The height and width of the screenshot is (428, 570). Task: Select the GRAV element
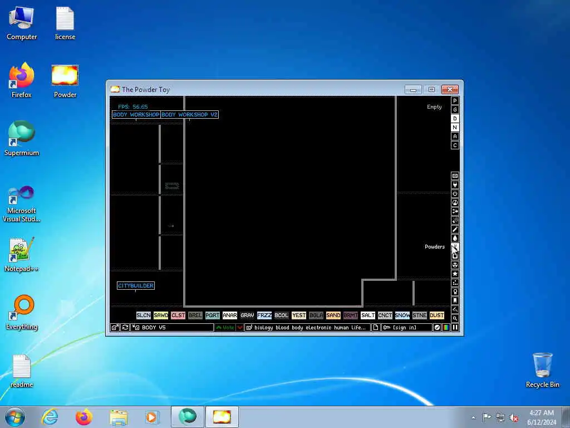[x=247, y=315]
